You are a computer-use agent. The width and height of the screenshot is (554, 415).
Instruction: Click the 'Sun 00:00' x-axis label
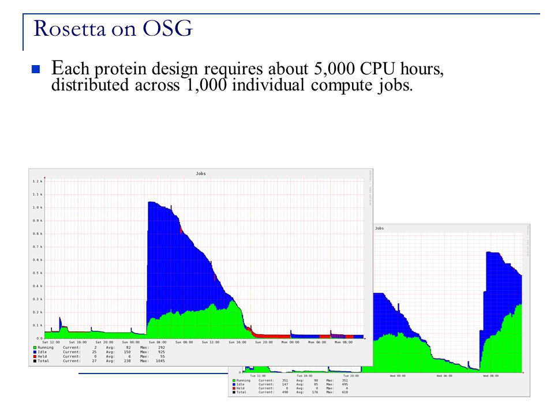point(131,342)
